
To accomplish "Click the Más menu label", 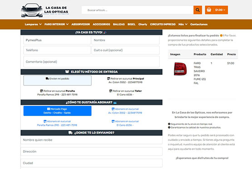I will [181, 24].
